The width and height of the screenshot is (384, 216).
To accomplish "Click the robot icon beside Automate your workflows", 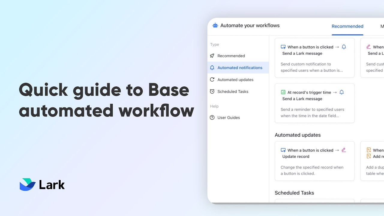I will (215, 25).
